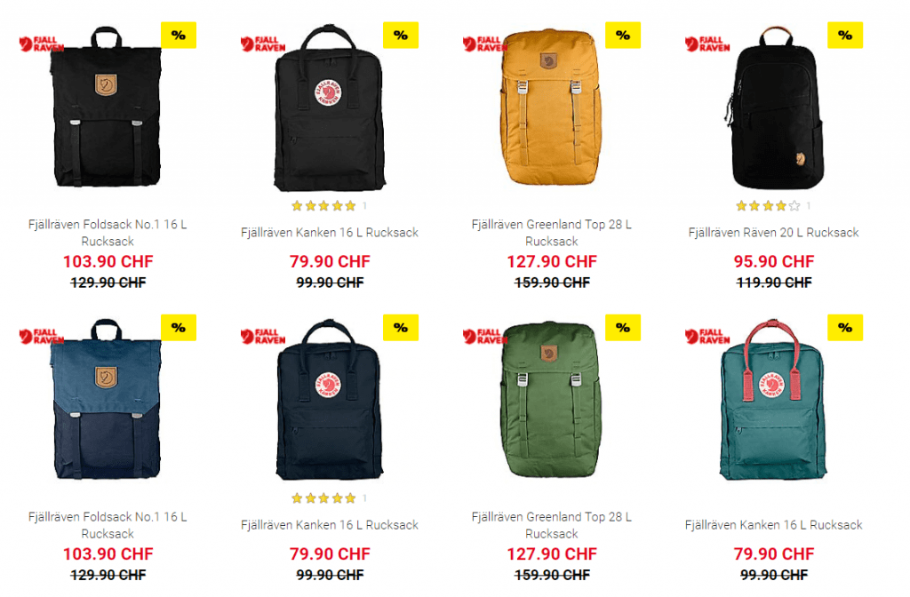Click the % discount badge on yellow Greenland Top
The width and height of the screenshot is (910, 597).
(x=623, y=35)
